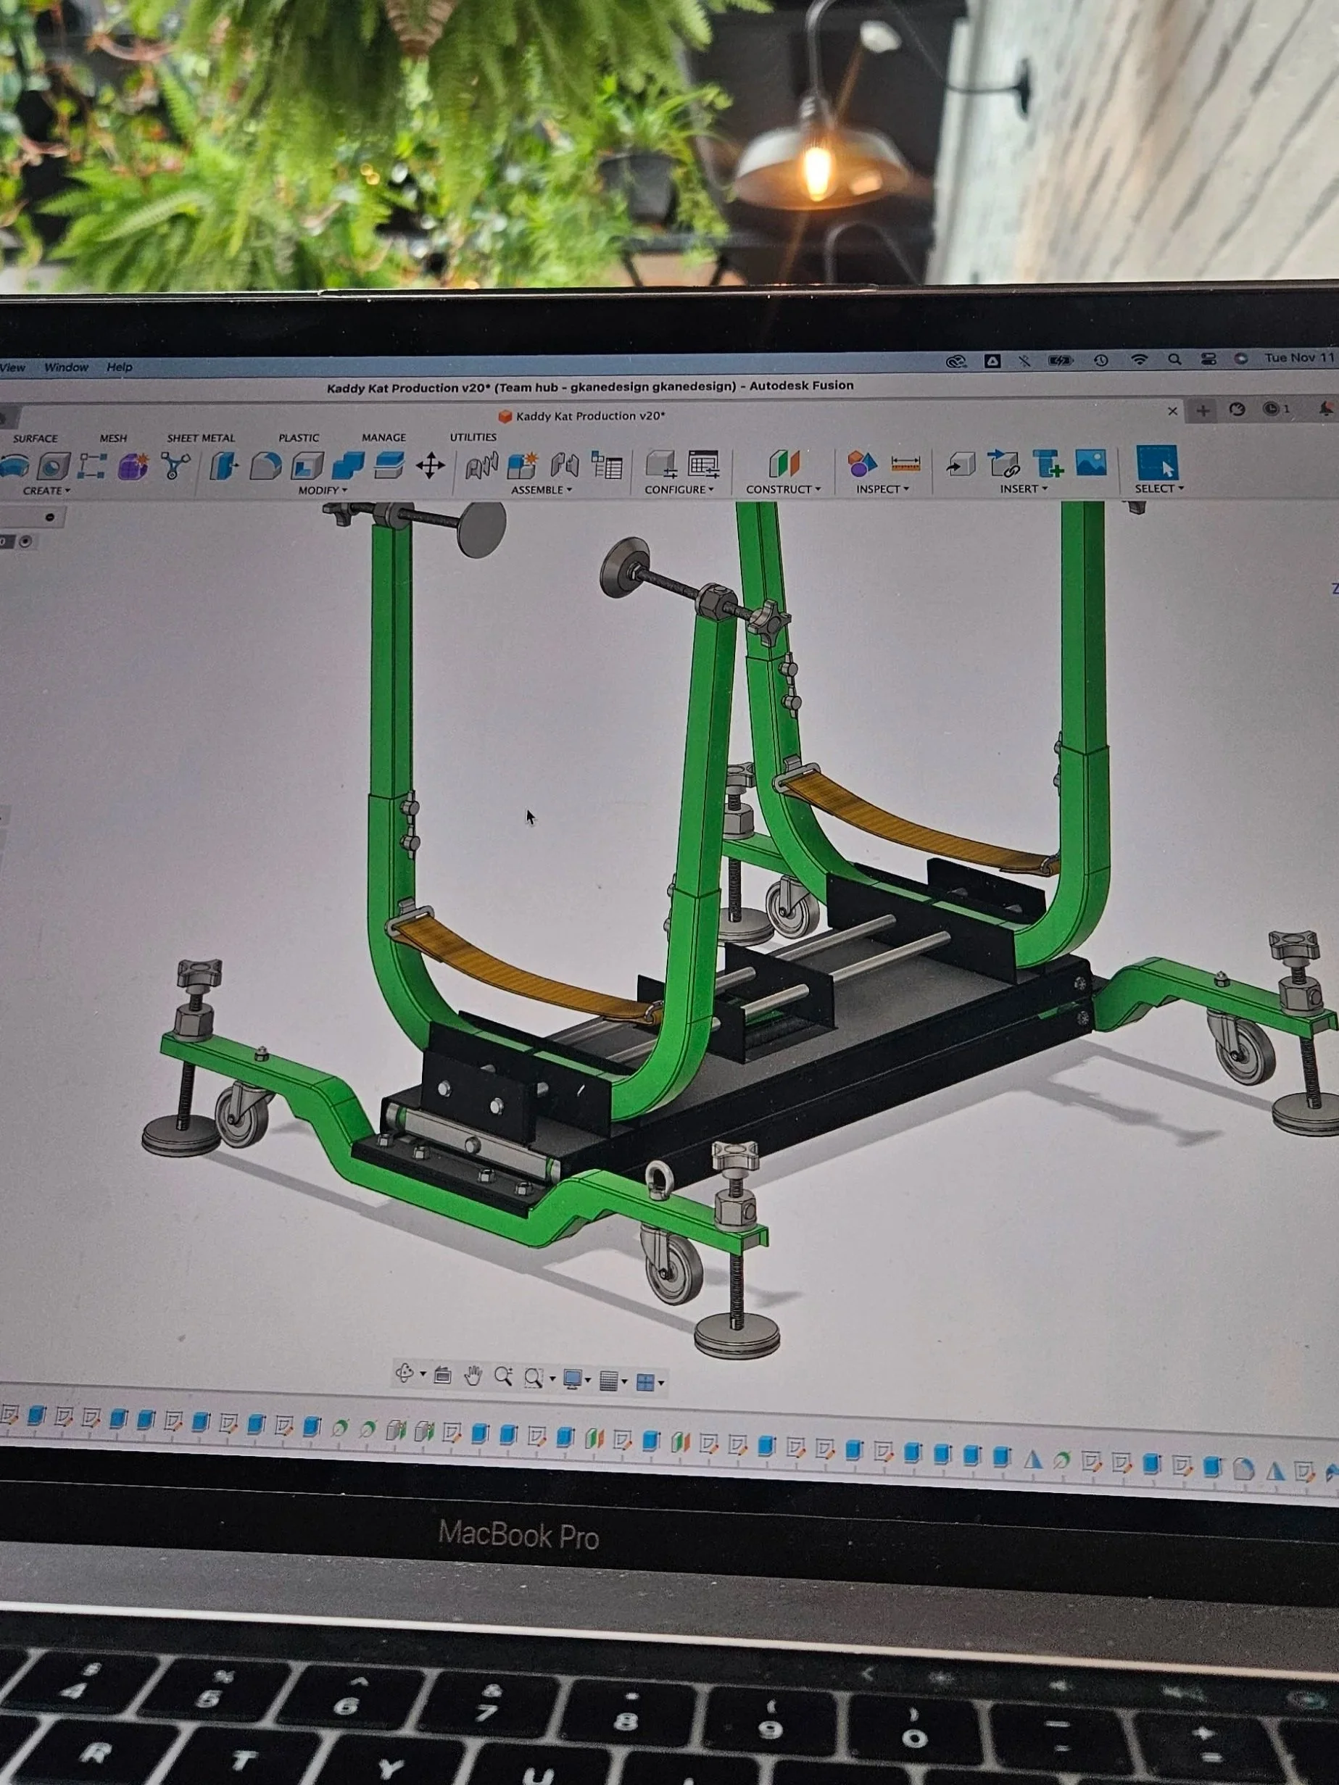Click the Insert Derive icon
Screen dimensions: 1339x1785
[x=961, y=463]
